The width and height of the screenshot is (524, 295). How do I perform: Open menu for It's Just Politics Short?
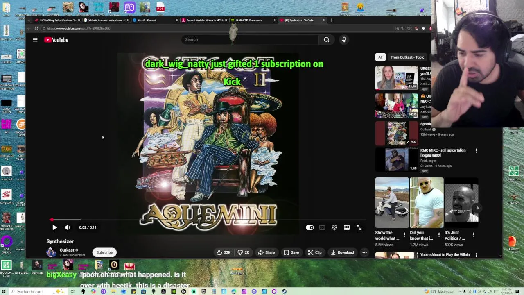click(474, 235)
